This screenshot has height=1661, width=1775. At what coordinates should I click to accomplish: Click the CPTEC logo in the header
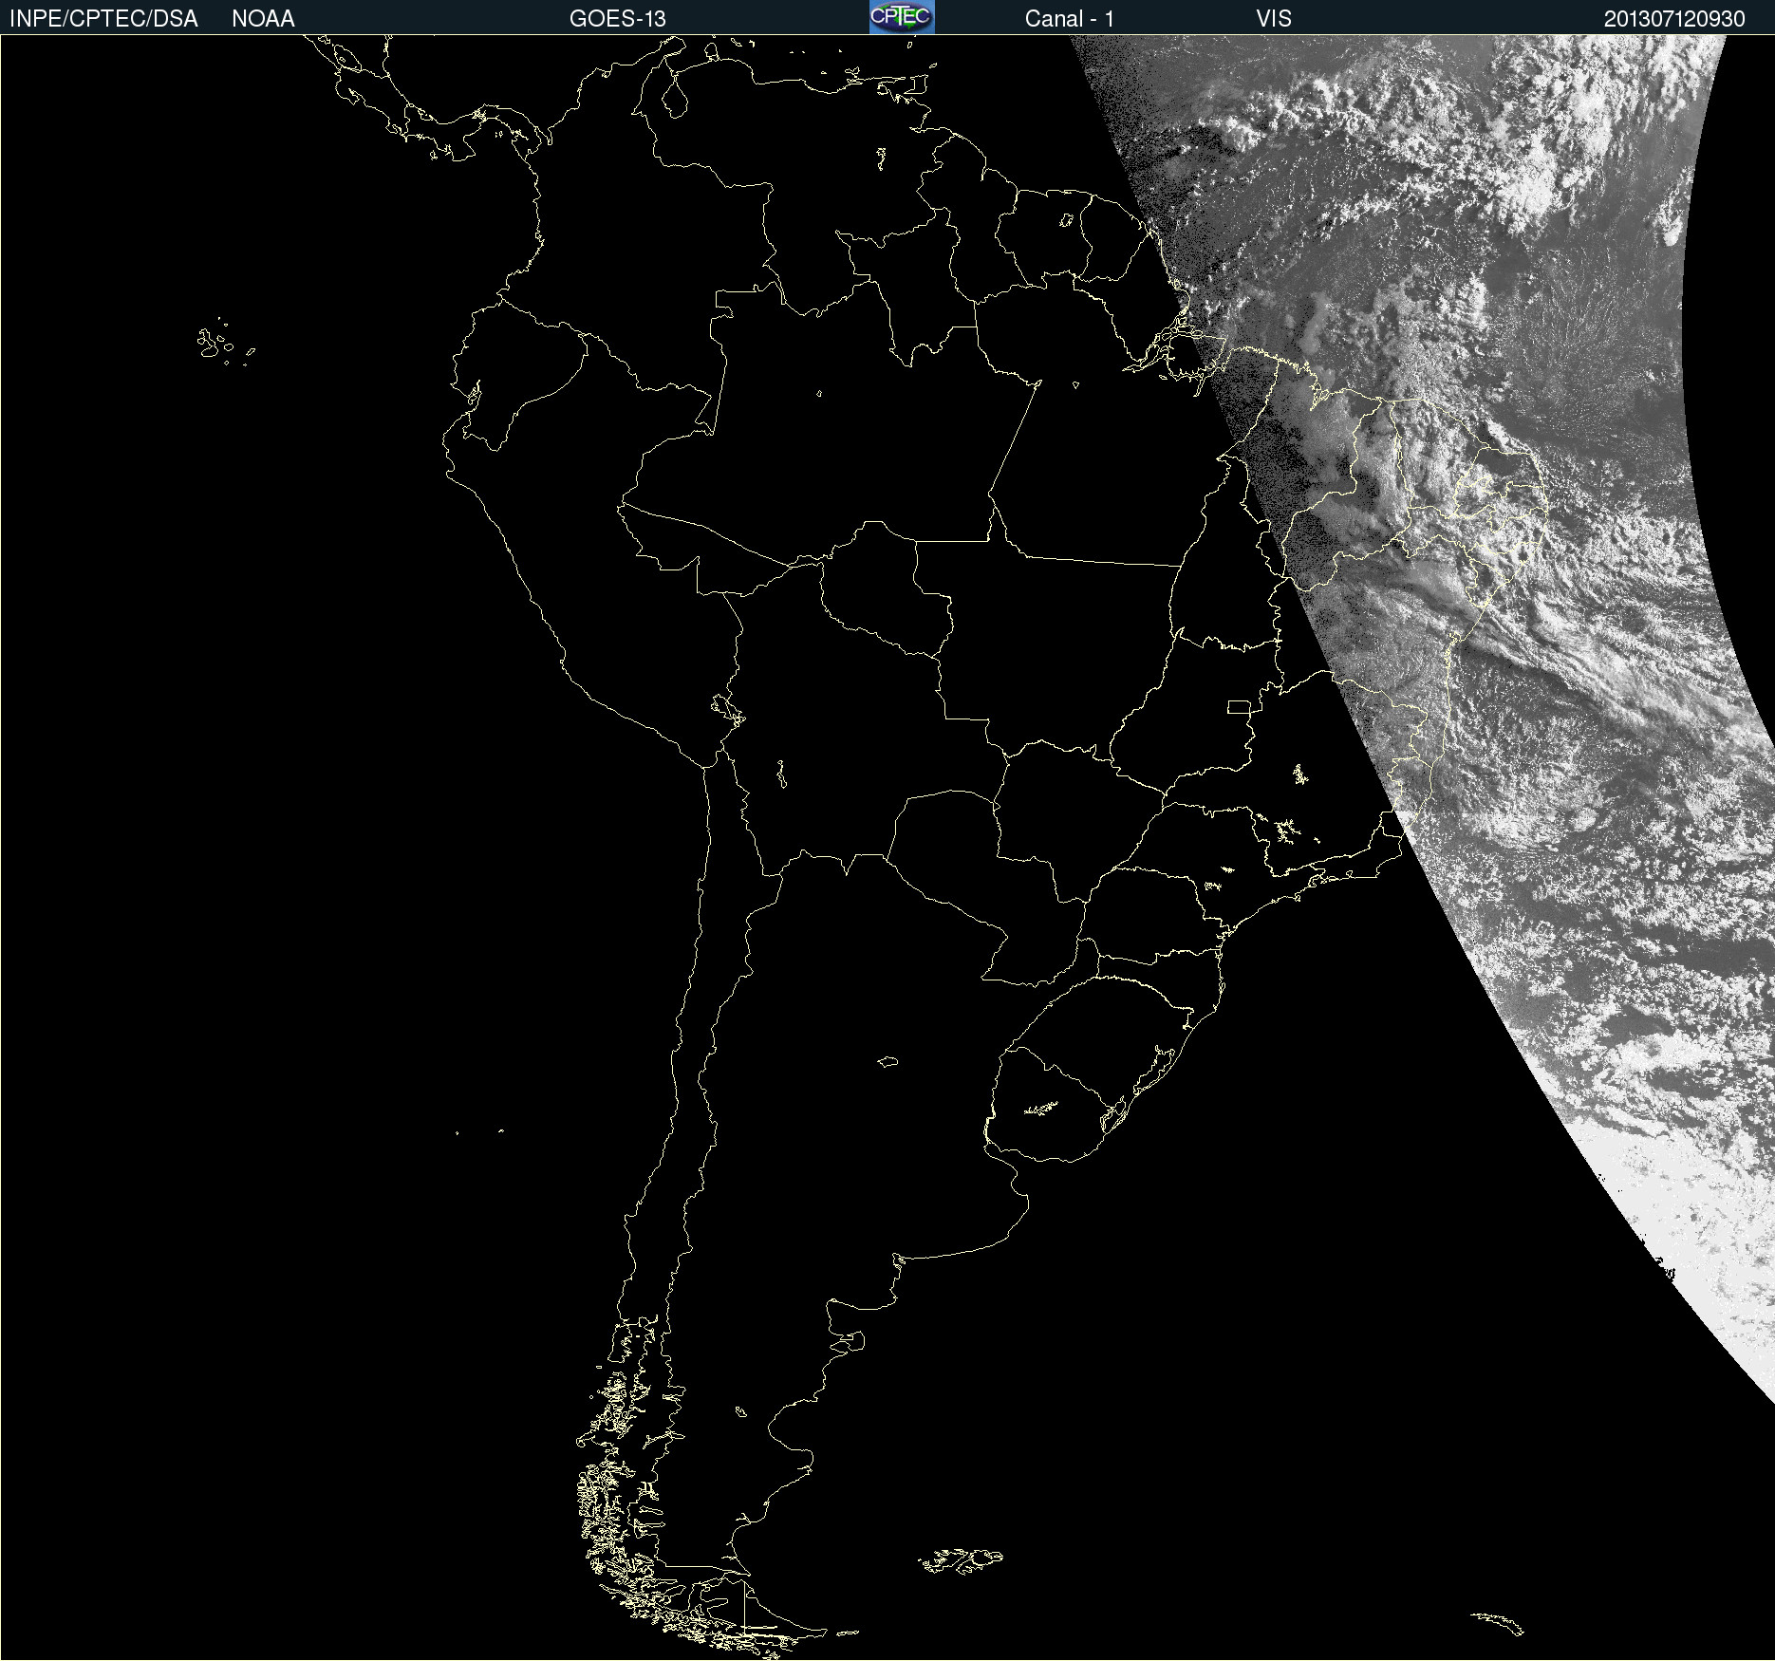click(x=902, y=17)
